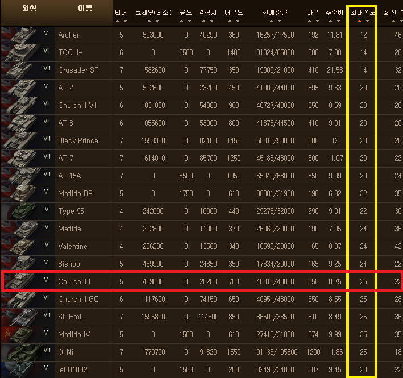
Task: Click gold value 6500 in AT 15A row
Action: [x=186, y=176]
